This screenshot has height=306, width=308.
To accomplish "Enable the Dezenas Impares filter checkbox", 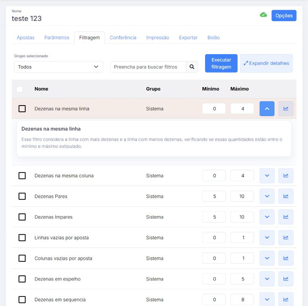I will point(22,217).
